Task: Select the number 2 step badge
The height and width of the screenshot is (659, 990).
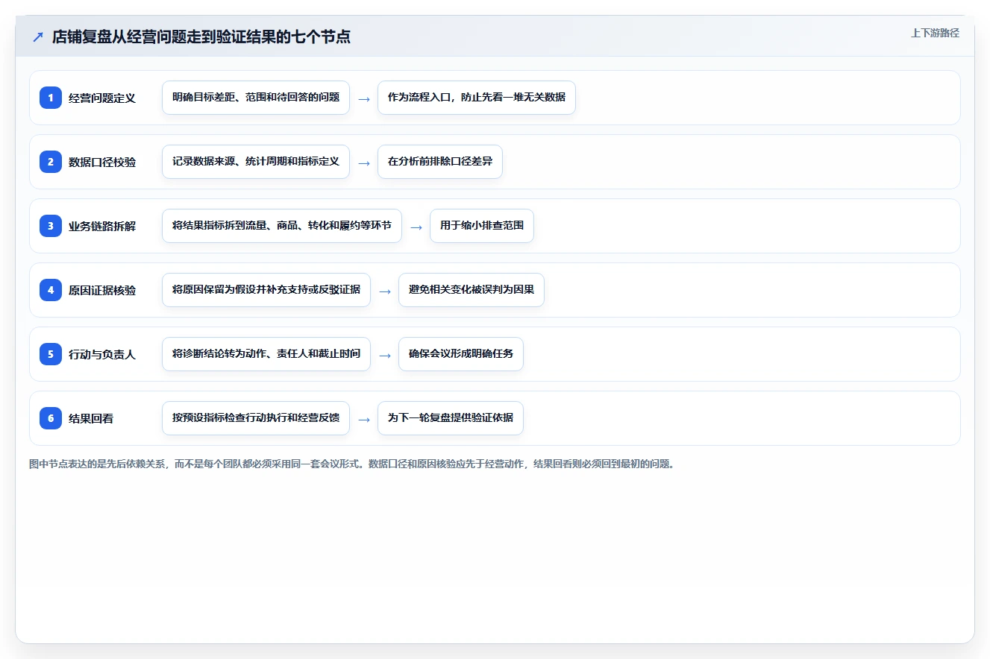Action: (x=51, y=162)
